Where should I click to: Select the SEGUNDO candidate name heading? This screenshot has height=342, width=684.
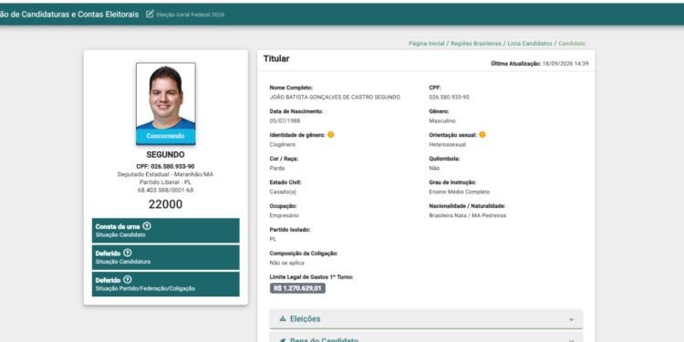pos(165,155)
